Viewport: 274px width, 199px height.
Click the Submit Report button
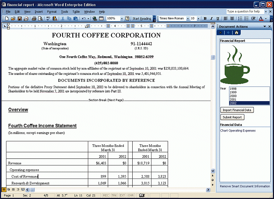pyautogui.click(x=232, y=117)
